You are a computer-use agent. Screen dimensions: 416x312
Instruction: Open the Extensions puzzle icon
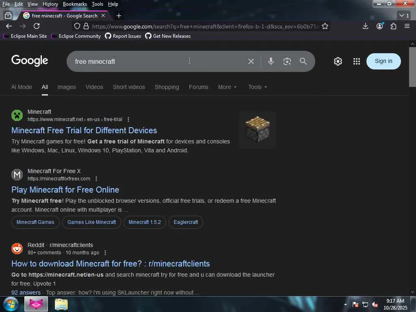(393, 26)
